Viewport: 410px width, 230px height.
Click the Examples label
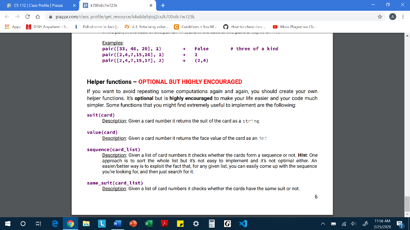tap(113, 43)
